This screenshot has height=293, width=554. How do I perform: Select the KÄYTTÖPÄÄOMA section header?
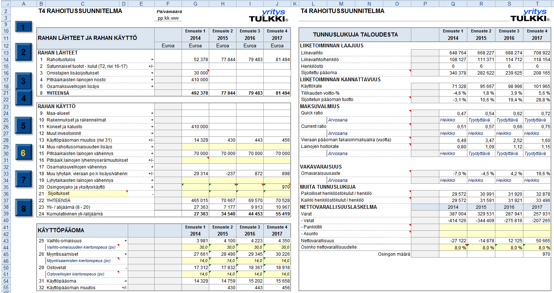82,230
